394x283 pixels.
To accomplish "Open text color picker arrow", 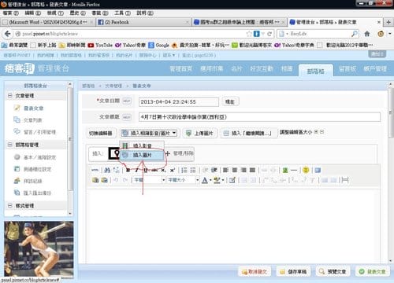I will [210, 180].
